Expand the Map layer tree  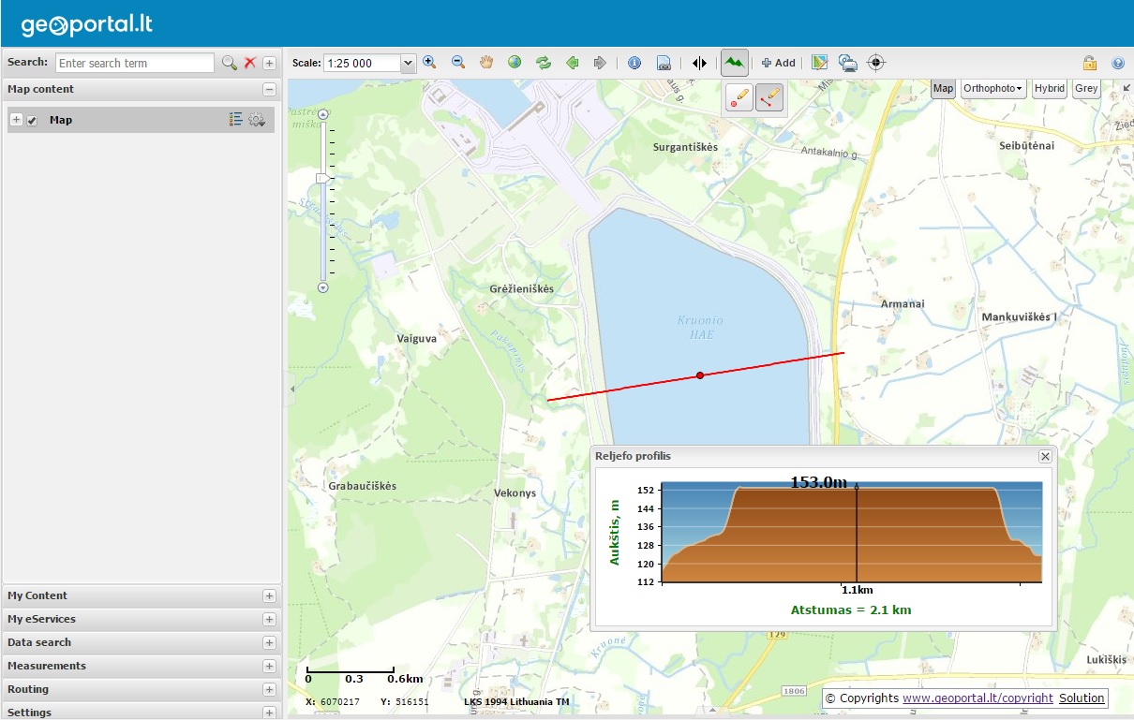pyautogui.click(x=16, y=120)
